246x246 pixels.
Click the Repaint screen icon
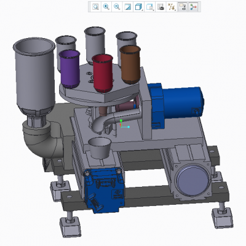(x=128, y=7)
